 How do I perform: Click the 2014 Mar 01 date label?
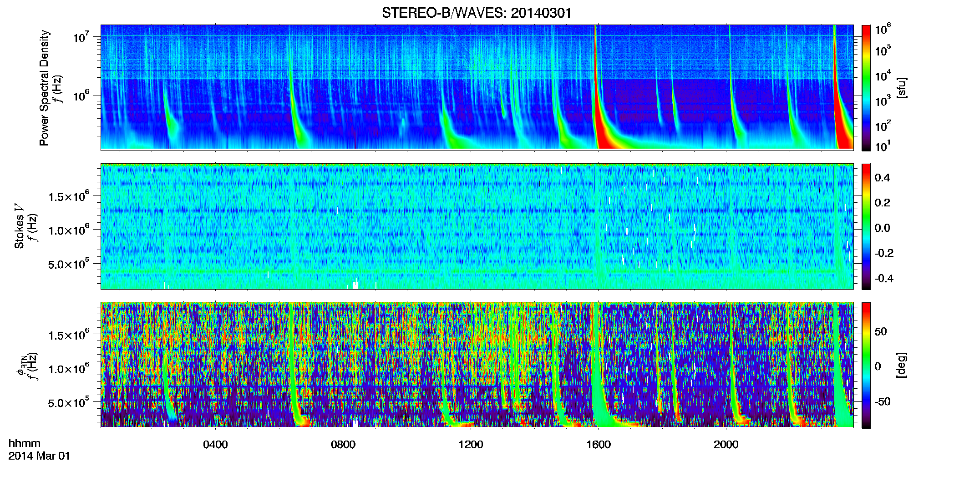(39, 456)
